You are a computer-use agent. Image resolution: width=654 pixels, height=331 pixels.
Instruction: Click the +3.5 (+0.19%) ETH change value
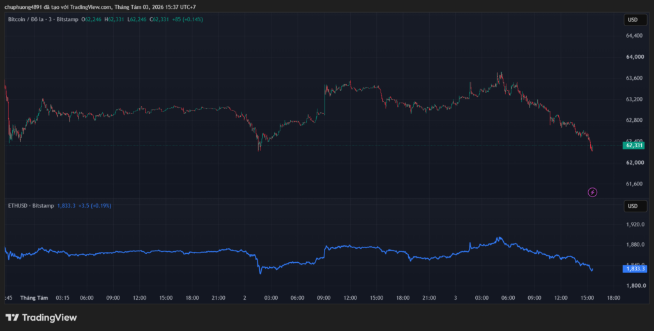(95, 205)
